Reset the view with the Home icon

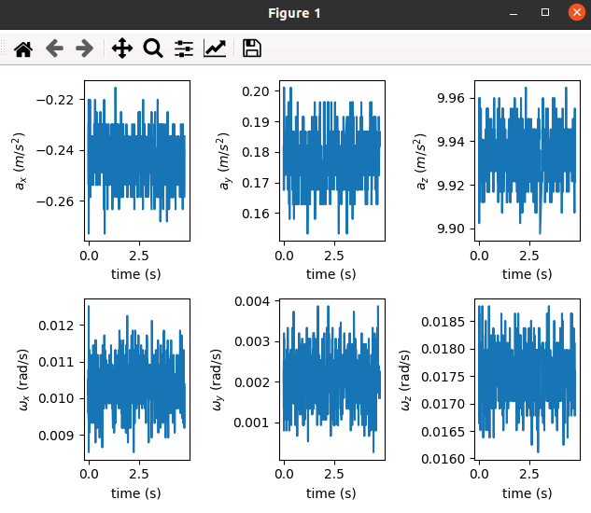point(23,49)
